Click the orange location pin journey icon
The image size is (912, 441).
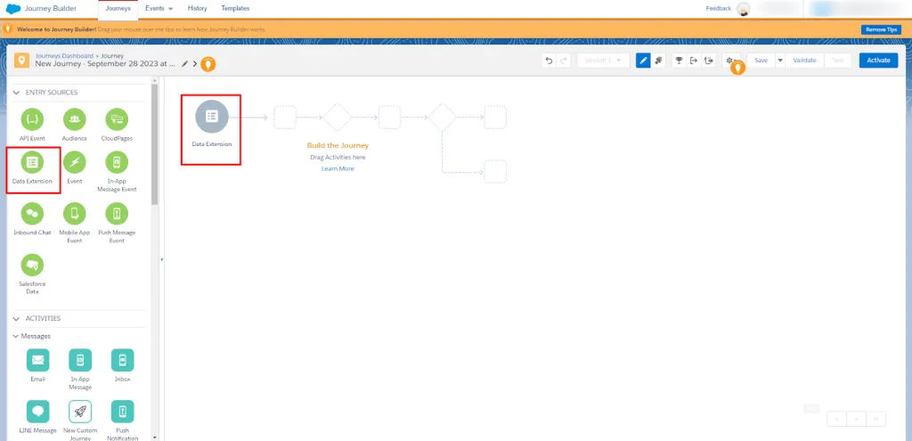coord(22,61)
